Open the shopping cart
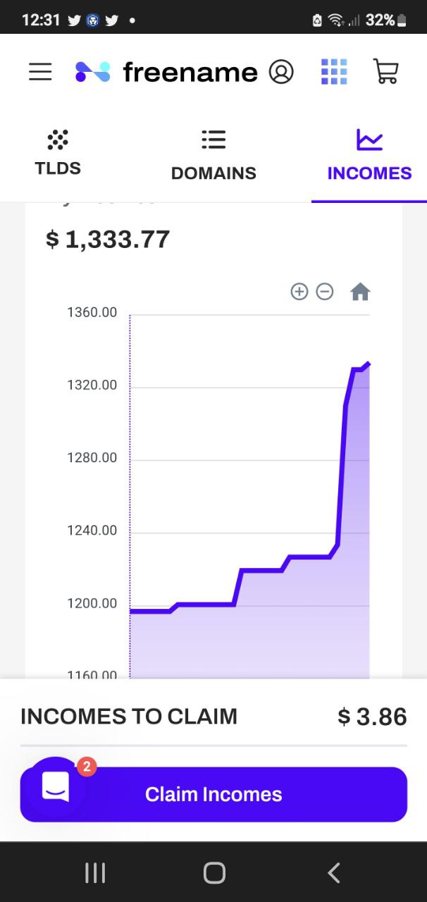 point(385,72)
